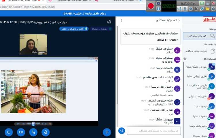Open the گفت‌وگوی همگانی public chat item
The height and width of the screenshot is (138, 216).
[199, 36]
